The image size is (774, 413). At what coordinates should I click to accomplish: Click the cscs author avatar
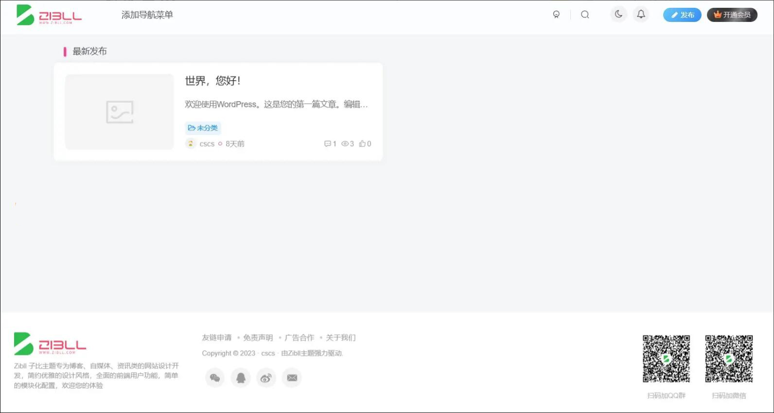tap(191, 143)
